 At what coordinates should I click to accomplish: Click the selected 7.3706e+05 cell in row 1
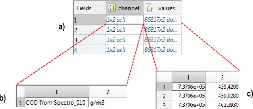point(189,87)
